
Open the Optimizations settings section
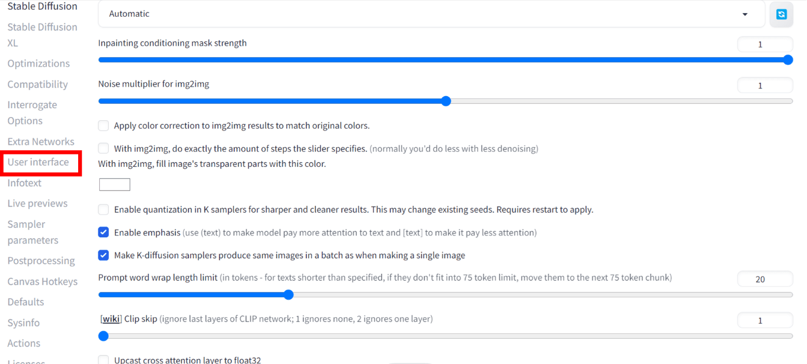(38, 64)
